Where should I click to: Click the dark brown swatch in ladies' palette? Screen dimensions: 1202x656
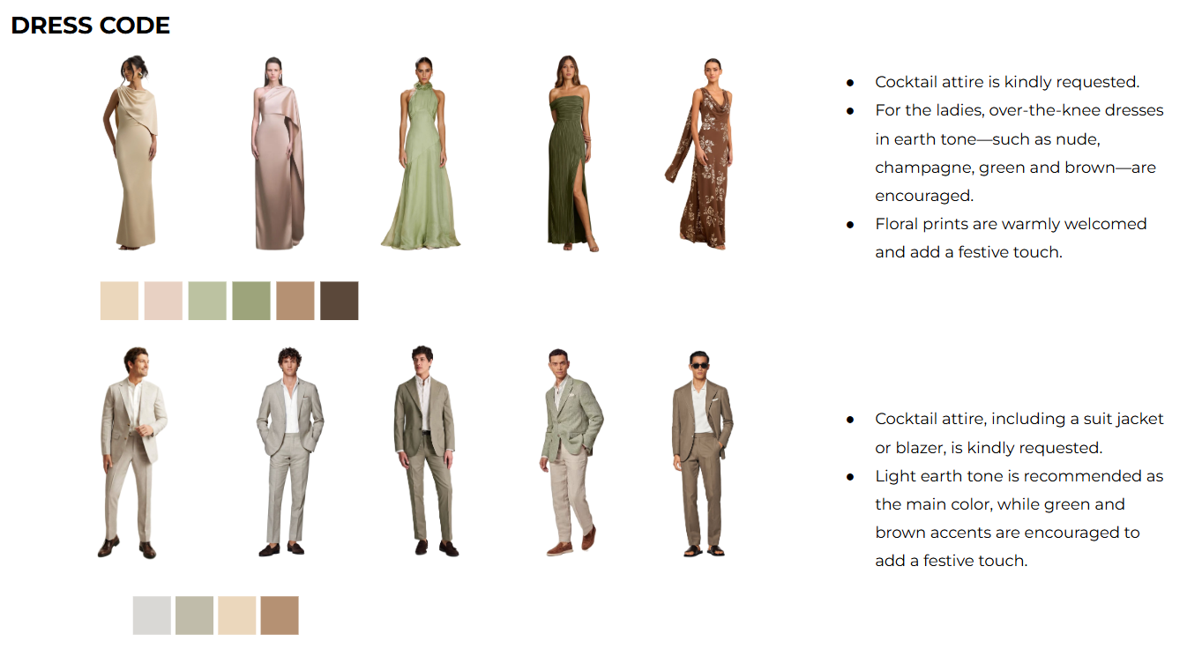(340, 301)
